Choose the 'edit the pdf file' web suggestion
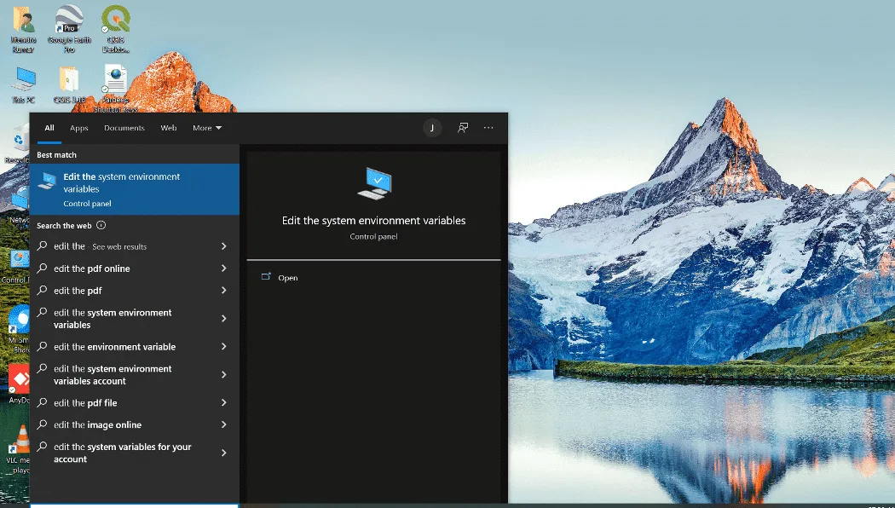The image size is (895, 508). (x=135, y=403)
